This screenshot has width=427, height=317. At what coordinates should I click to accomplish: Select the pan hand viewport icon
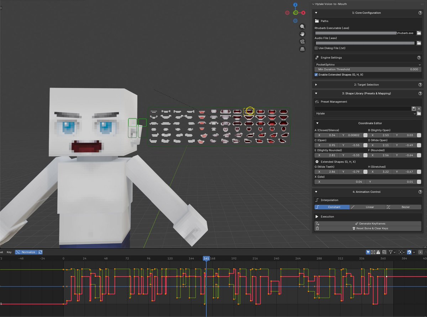click(x=302, y=34)
